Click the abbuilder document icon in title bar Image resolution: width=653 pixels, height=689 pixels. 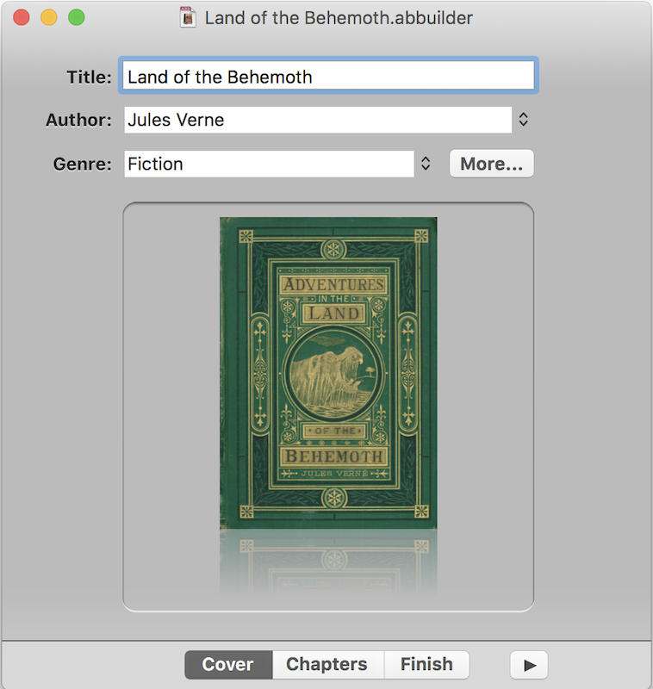189,17
